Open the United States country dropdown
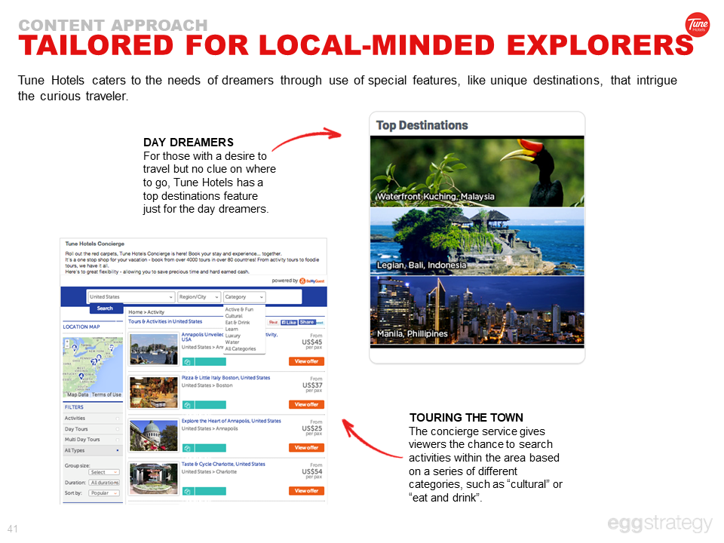The width and height of the screenshot is (724, 543). pos(131,297)
